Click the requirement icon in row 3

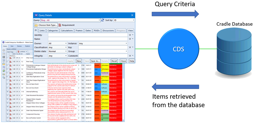[x=11, y=66]
